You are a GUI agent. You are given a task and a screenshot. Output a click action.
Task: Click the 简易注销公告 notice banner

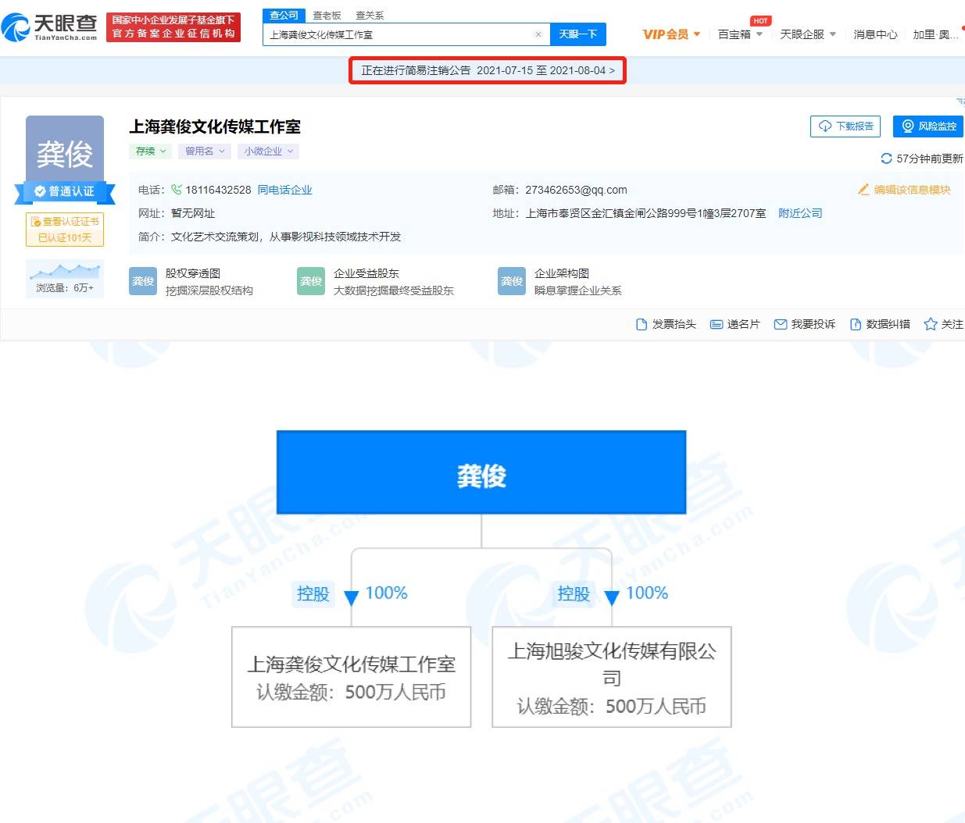(x=487, y=70)
